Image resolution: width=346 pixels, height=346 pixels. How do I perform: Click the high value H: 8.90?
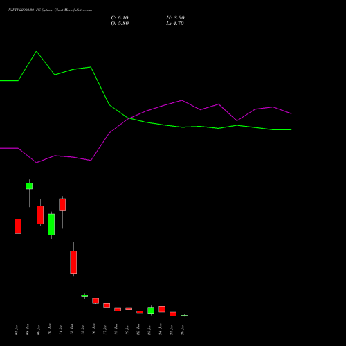pos(175,18)
